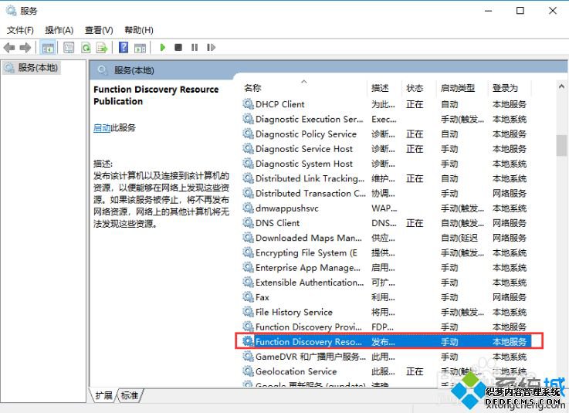The image size is (569, 413).
Task: Select Diagnostic Service Host row
Action: coord(386,149)
